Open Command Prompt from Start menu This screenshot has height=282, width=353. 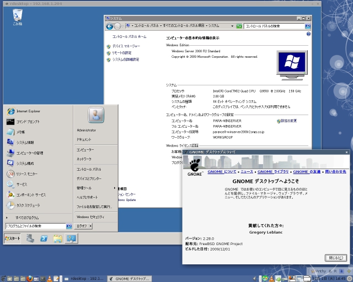(38, 122)
